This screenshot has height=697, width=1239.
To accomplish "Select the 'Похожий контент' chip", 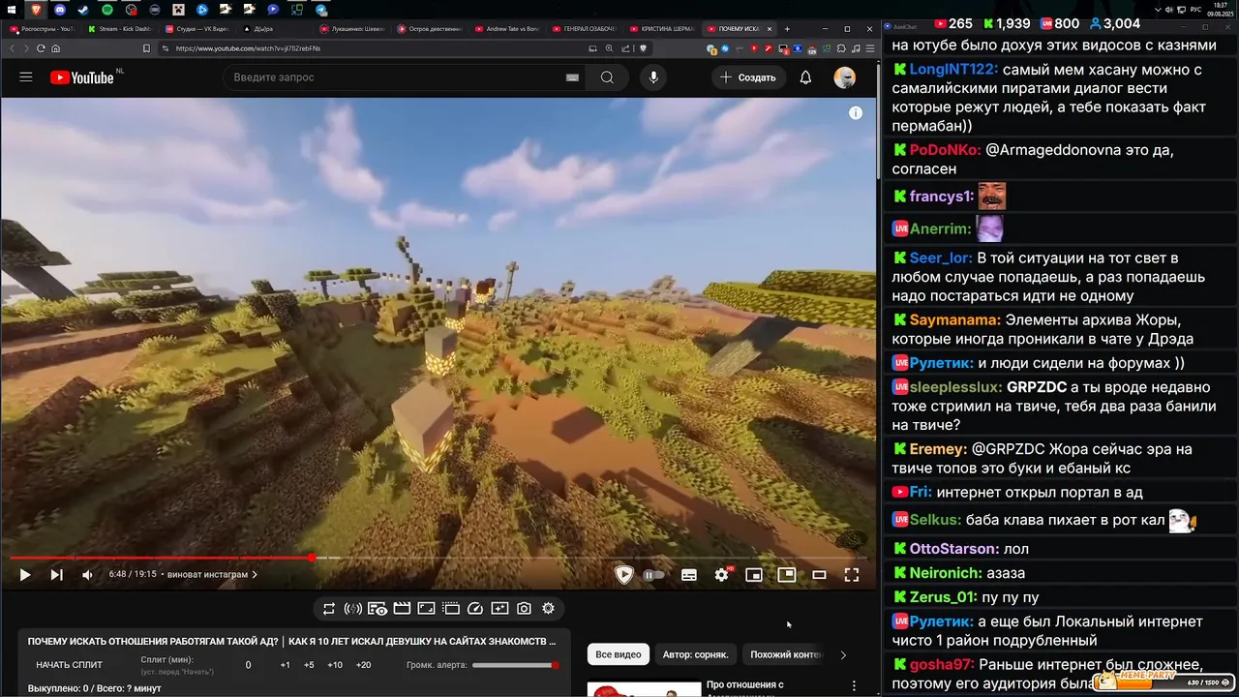I will 785,654.
